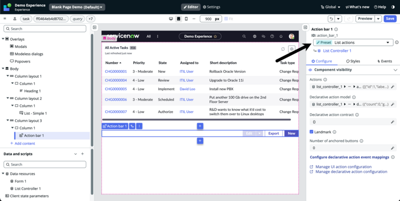Viewport: 400px width, 201px height.
Task: Add component above Action bar with plus
Action: [x=200, y=126]
